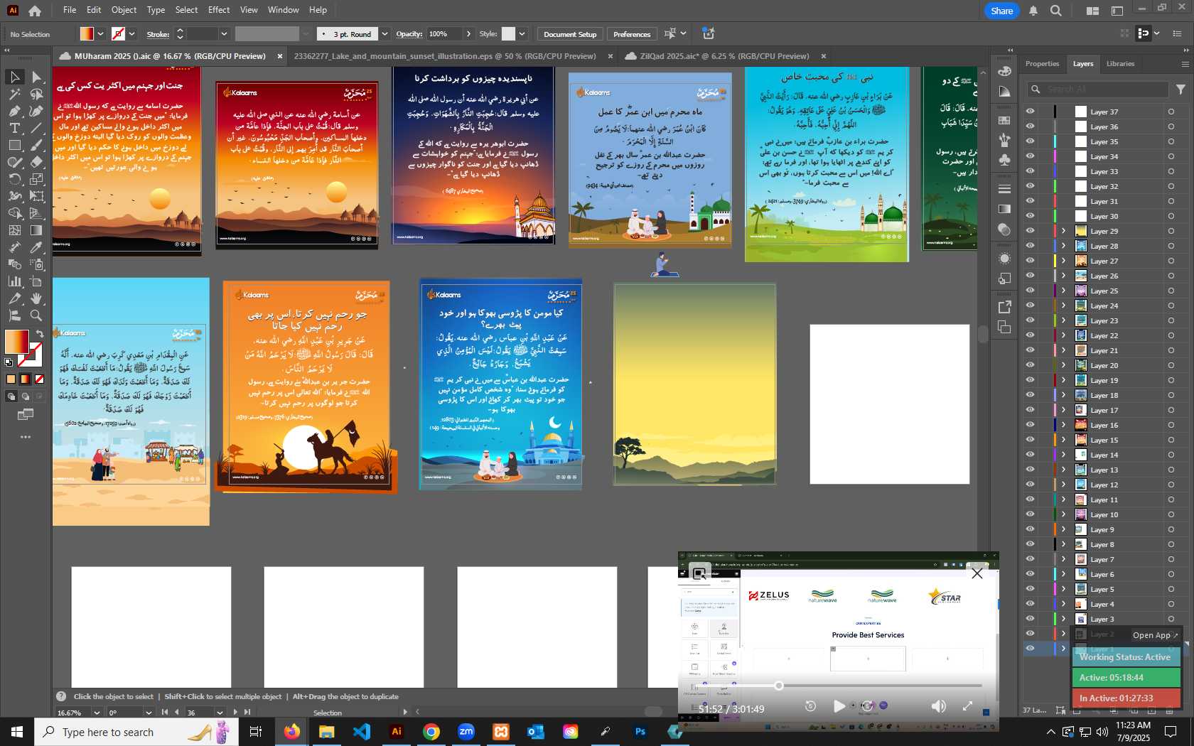1194x746 pixels.
Task: Open the brush definition 3 pt. Round dropdown
Action: coord(384,33)
